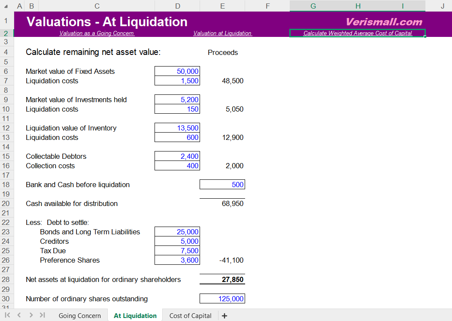This screenshot has height=321, width=452.
Task: Open the Valuation at Liquidation link
Action: click(x=222, y=33)
